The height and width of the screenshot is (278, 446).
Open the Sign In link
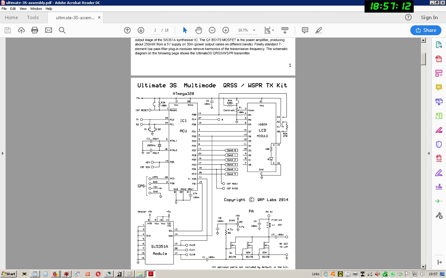429,18
